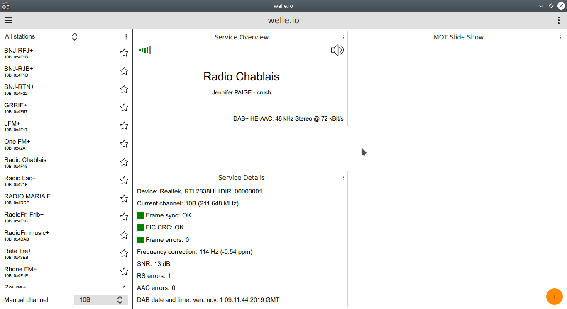Click the RadioFr. Frib+ star icon
The height and width of the screenshot is (309, 567).
click(x=124, y=217)
